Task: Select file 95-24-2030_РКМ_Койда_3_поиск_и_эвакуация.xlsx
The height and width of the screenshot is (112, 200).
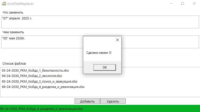Action: 40,82
